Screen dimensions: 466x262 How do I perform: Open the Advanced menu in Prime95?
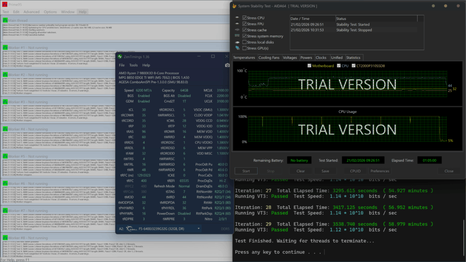tap(31, 12)
